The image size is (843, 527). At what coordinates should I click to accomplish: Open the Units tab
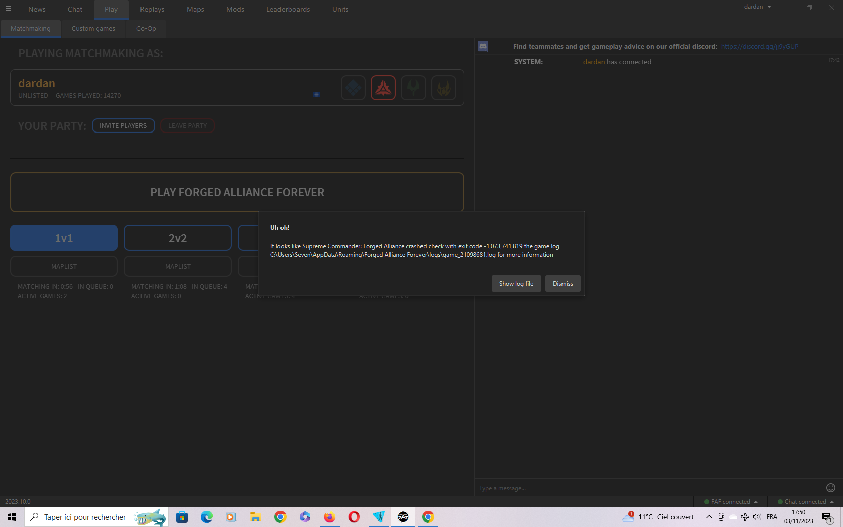click(x=340, y=9)
